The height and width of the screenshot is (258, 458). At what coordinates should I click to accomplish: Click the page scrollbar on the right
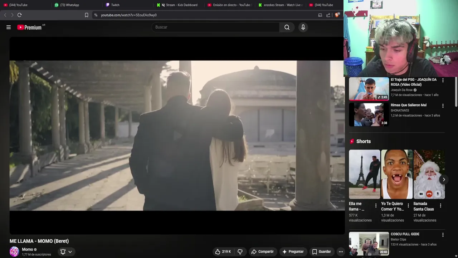point(456,91)
